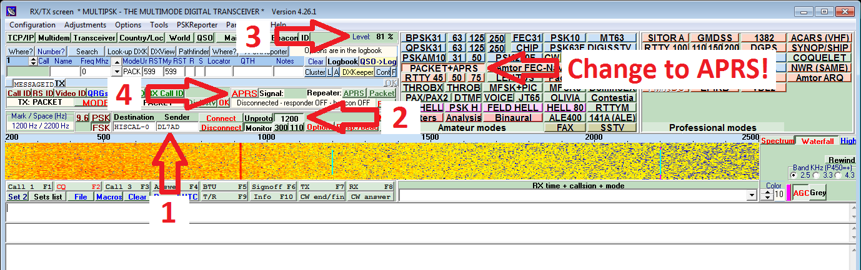Open the Tools menu
This screenshot has width=861, height=270.
(159, 25)
